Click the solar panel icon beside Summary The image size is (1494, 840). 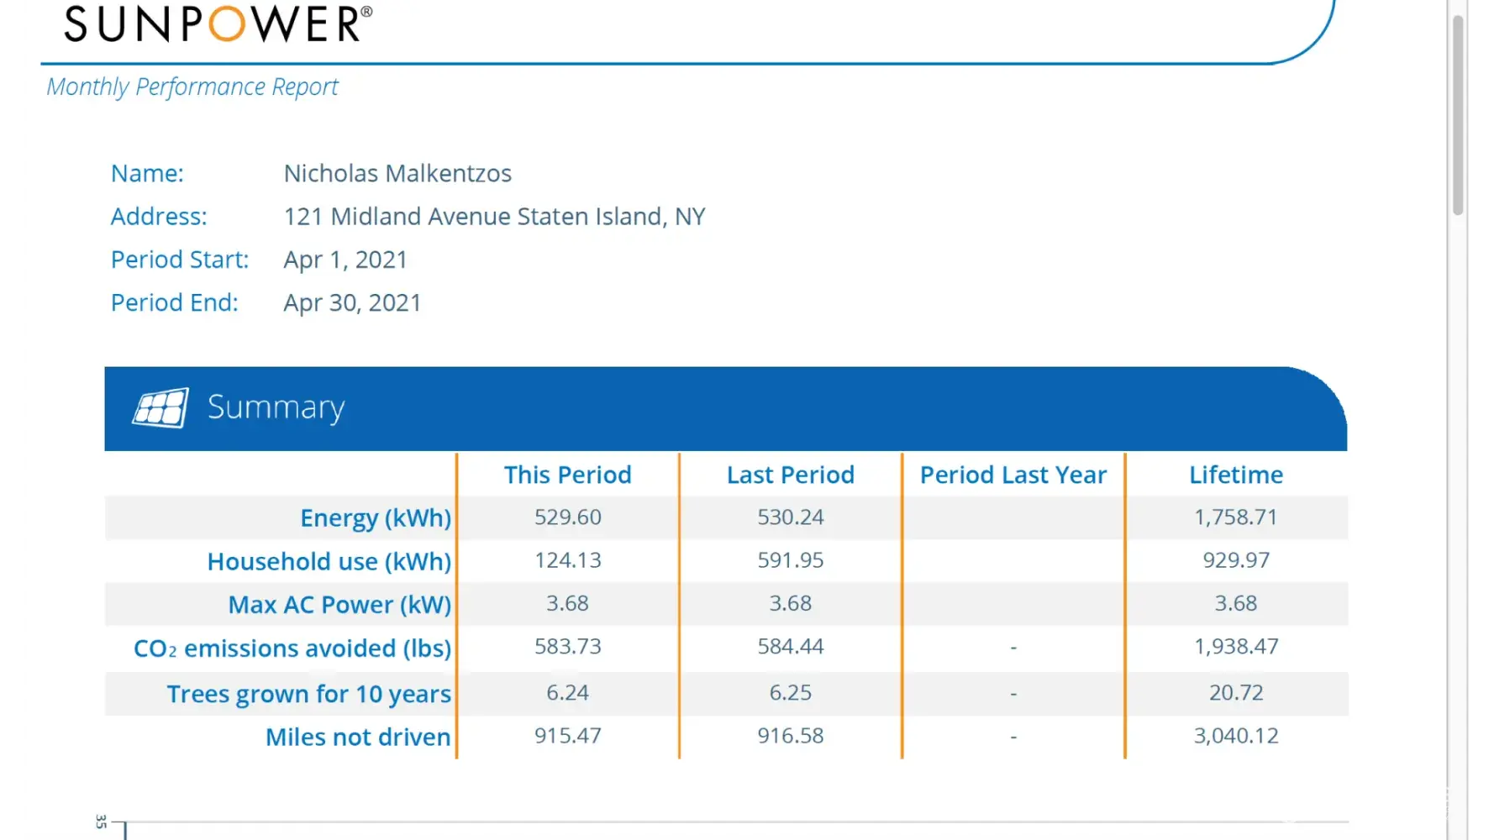pyautogui.click(x=160, y=408)
